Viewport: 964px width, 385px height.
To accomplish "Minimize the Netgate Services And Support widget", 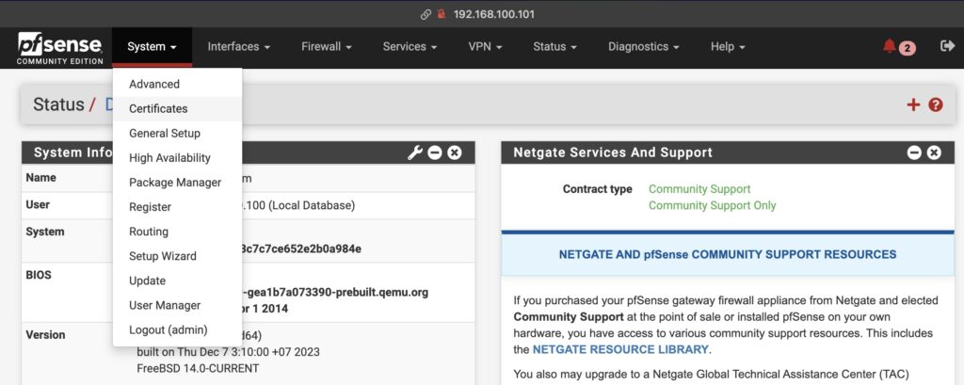I will [x=914, y=152].
